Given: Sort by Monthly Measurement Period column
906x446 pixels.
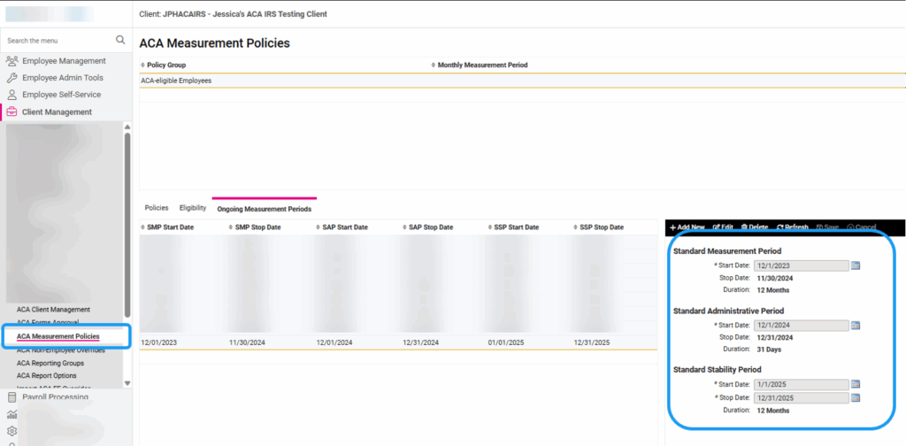Looking at the screenshot, I should pos(482,65).
